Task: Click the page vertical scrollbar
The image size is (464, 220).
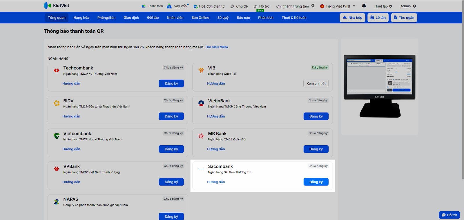Action: [463, 90]
